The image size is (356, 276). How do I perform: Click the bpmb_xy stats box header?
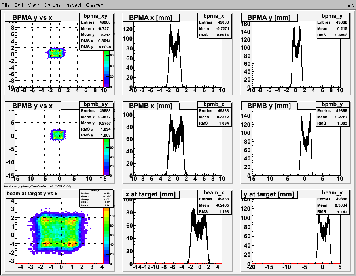pyautogui.click(x=96, y=104)
